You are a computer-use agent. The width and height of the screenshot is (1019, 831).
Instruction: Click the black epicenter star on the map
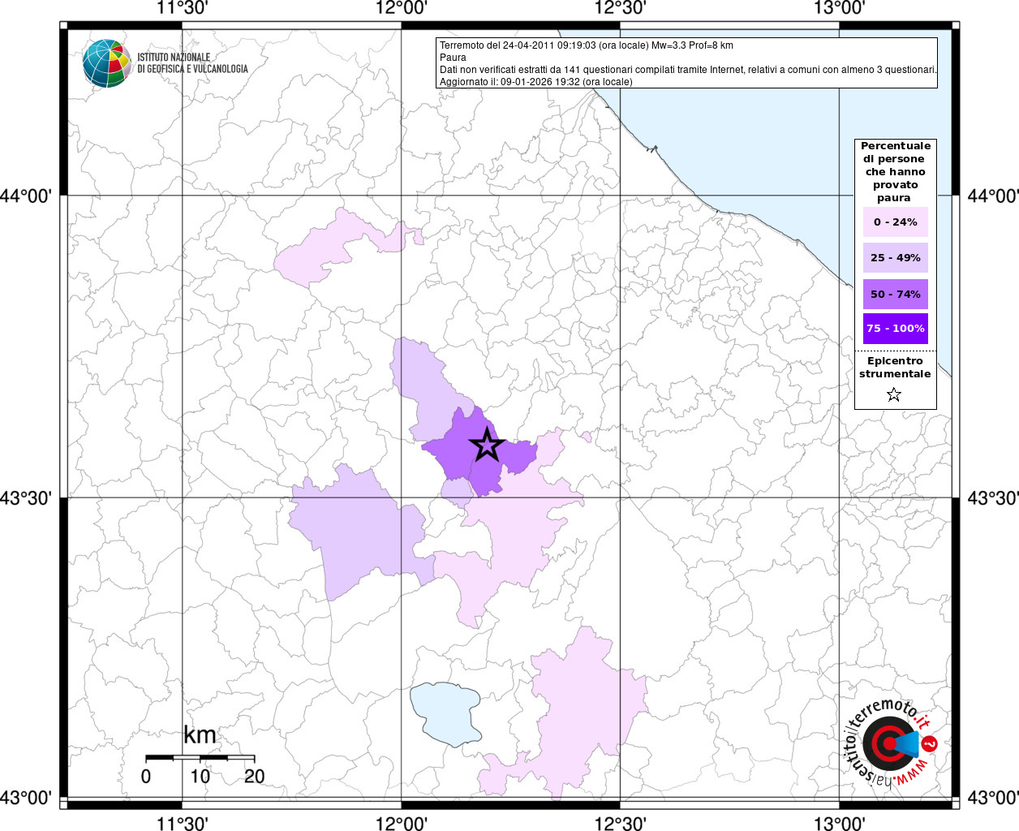(487, 445)
